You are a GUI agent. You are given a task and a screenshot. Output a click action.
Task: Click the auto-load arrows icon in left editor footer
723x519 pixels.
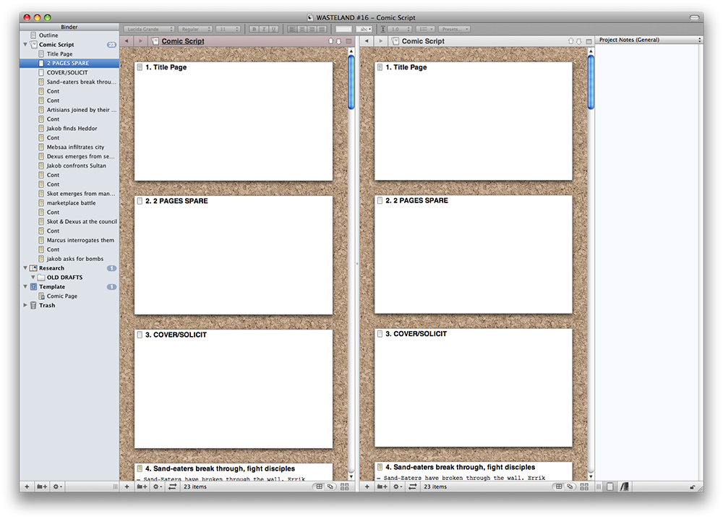pos(172,487)
